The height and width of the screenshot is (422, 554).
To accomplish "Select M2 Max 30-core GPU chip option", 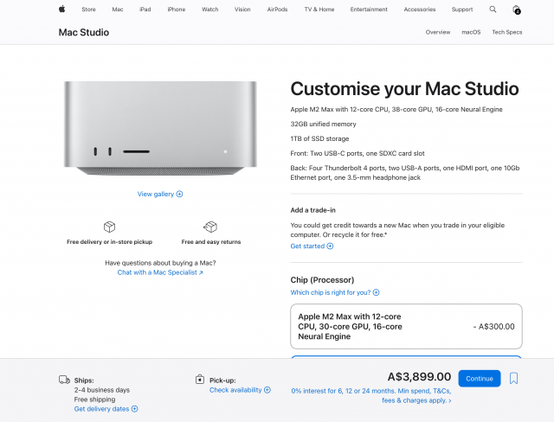I will 406,326.
